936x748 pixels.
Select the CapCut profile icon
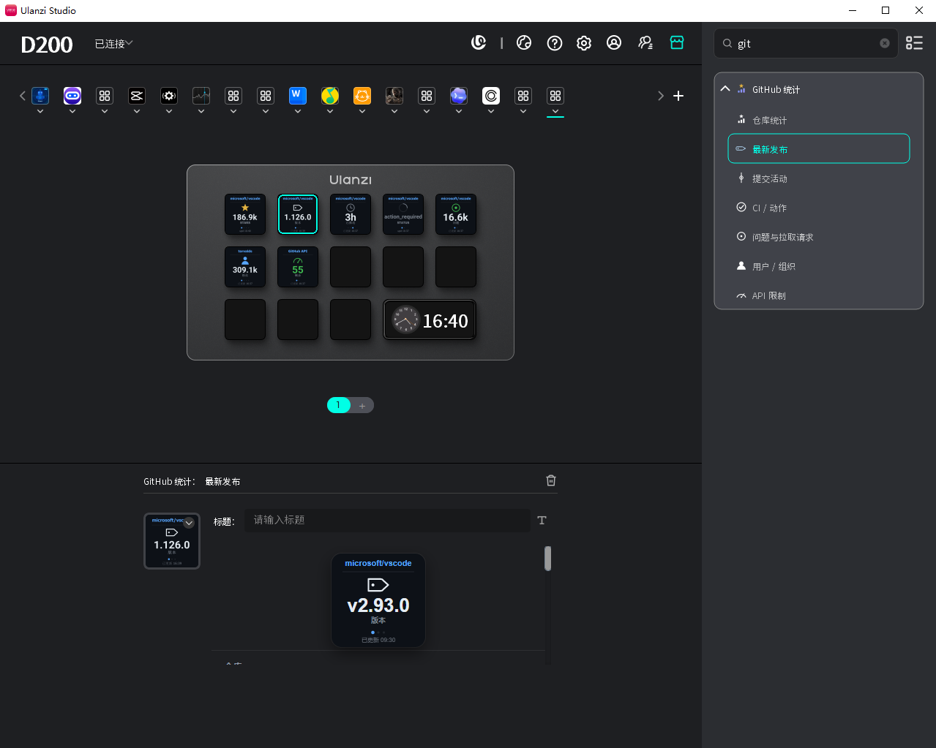click(x=137, y=96)
